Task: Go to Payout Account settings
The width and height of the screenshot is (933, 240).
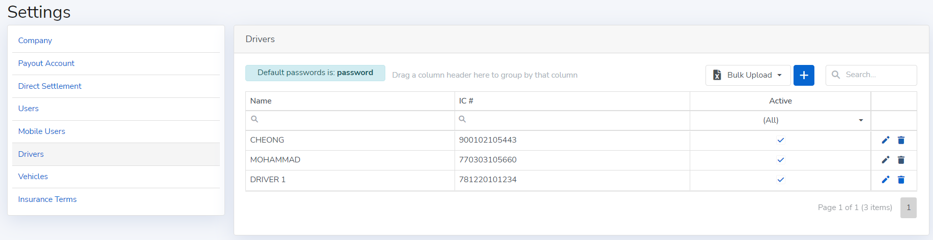Action: (46, 63)
